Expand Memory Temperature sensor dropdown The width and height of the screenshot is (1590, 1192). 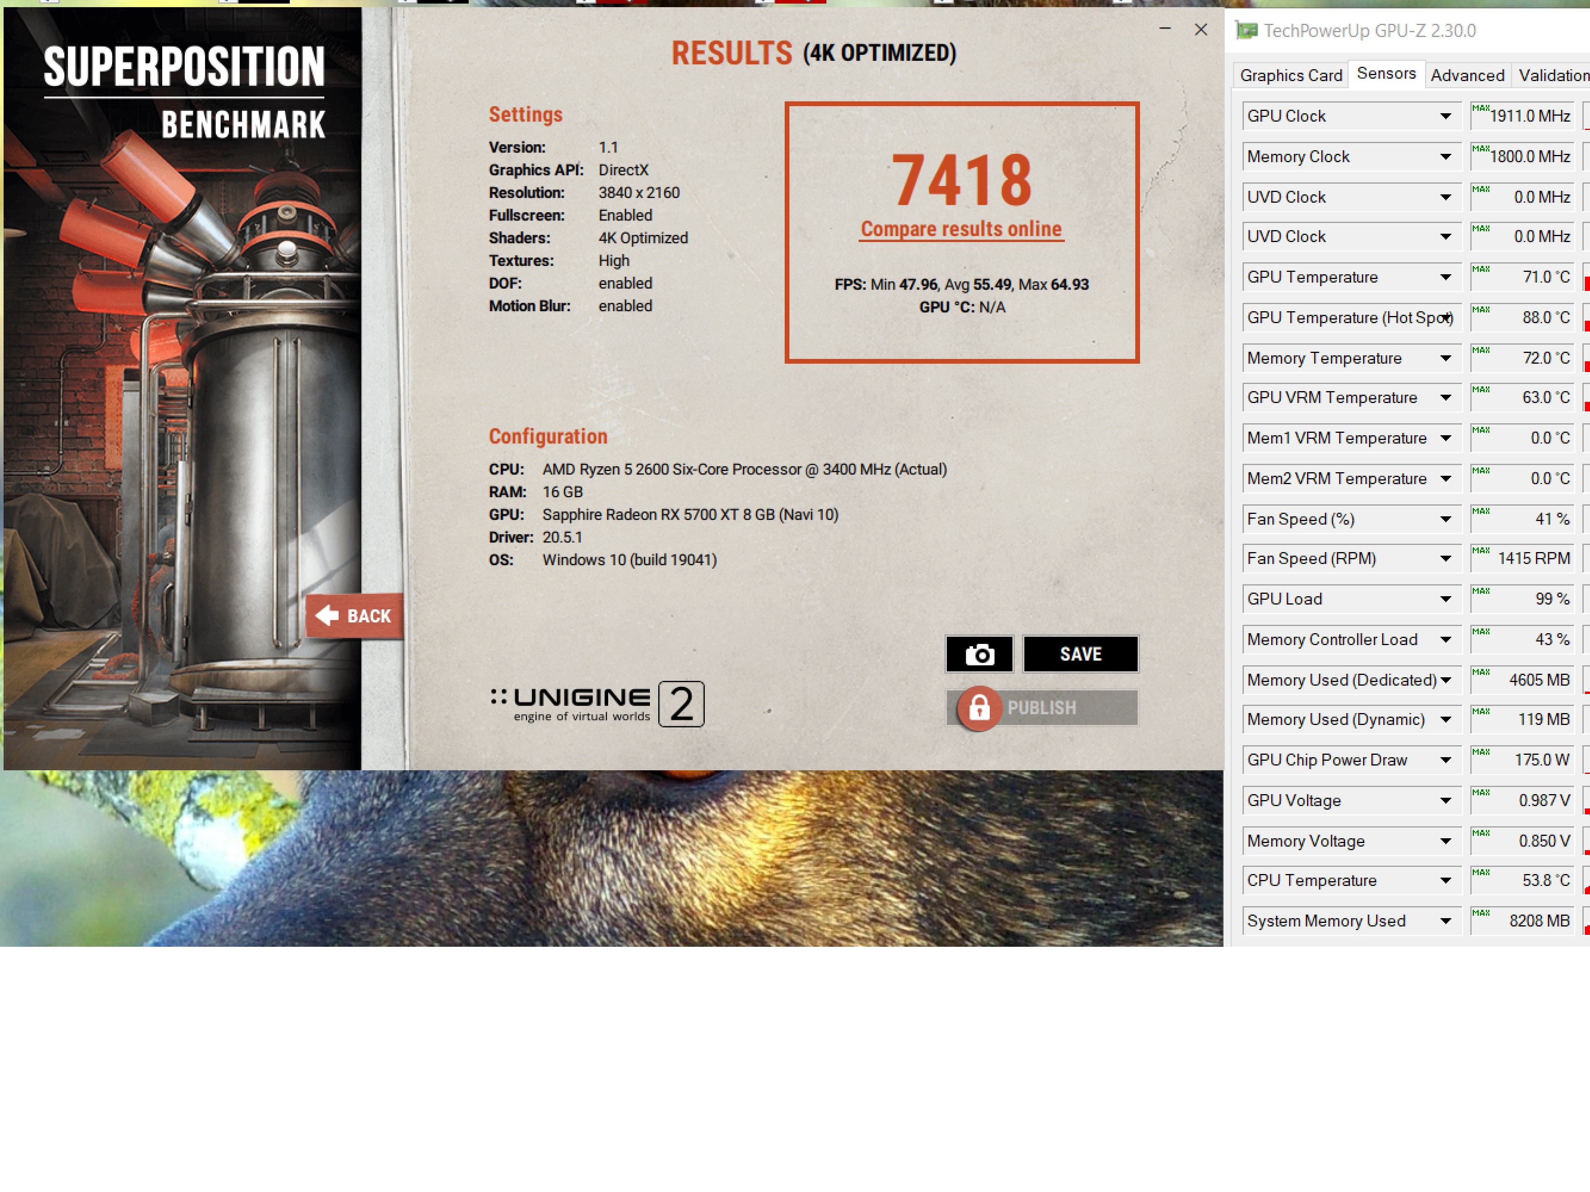point(1446,358)
